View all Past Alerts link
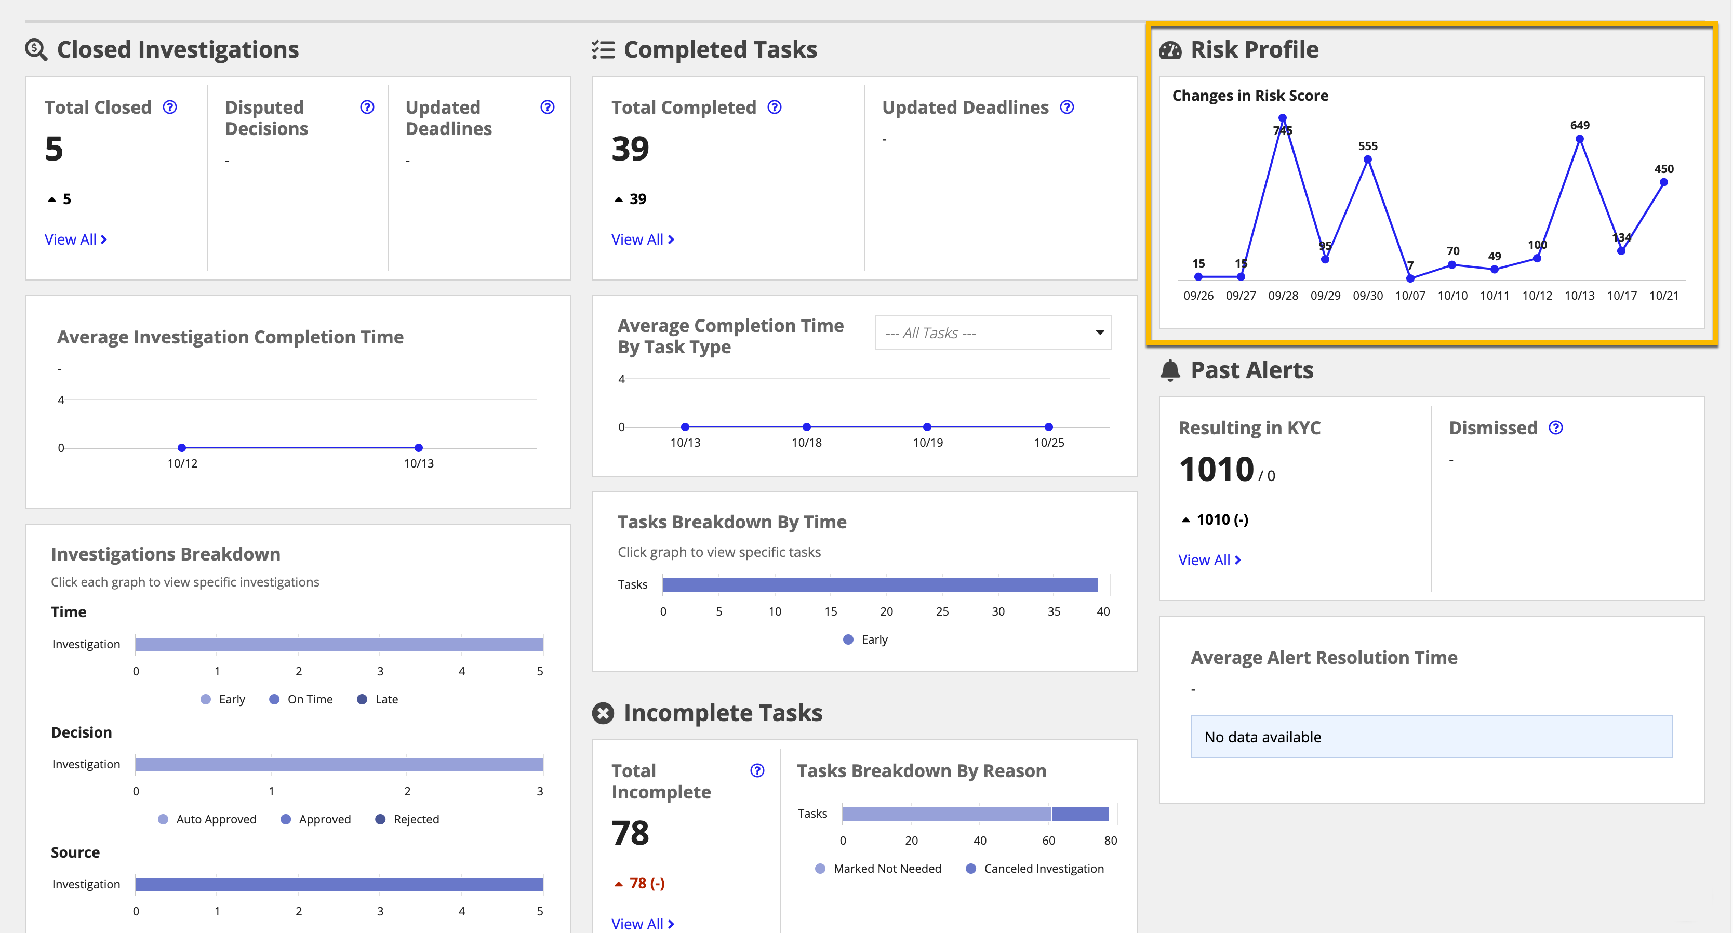 coord(1210,559)
